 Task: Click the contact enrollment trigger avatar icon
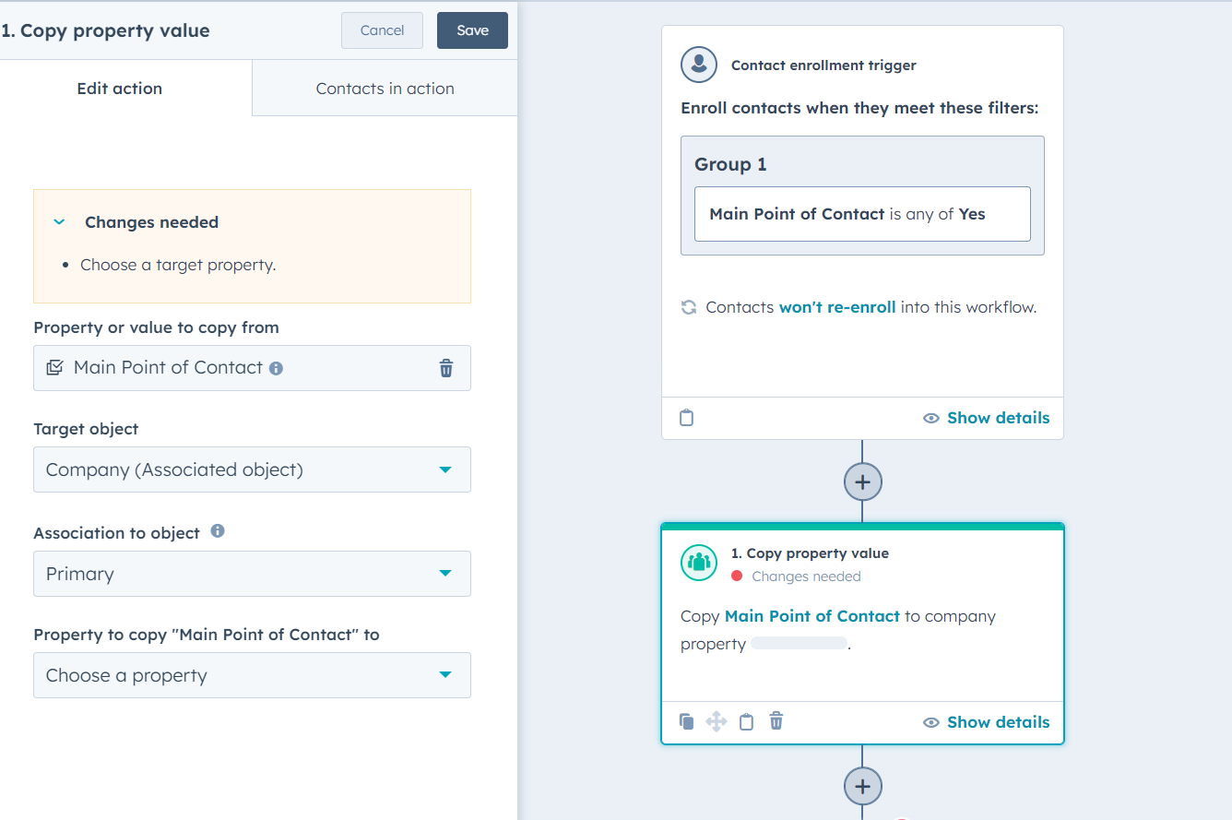pos(698,65)
